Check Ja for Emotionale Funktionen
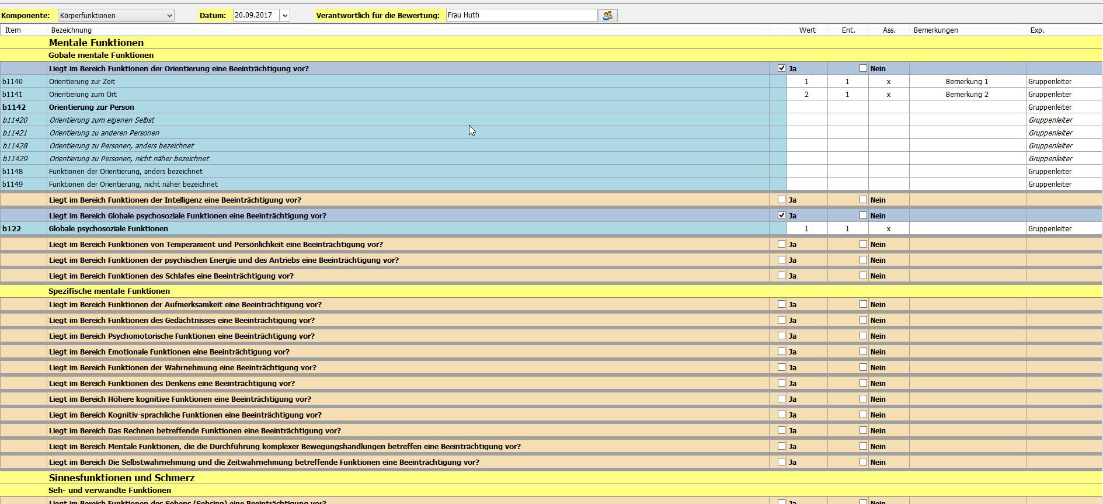Screen dimensions: 1103x504 click(781, 352)
